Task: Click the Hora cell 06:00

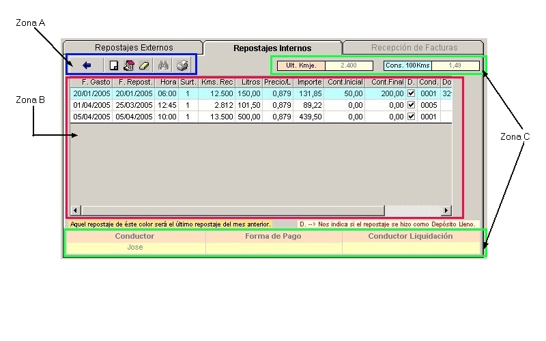Action: [x=167, y=93]
